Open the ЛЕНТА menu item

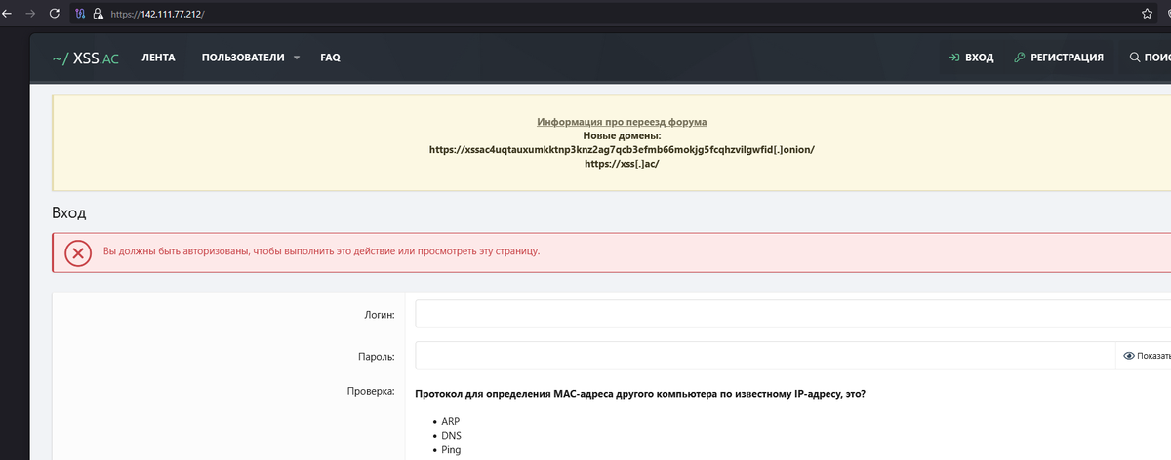click(x=158, y=57)
